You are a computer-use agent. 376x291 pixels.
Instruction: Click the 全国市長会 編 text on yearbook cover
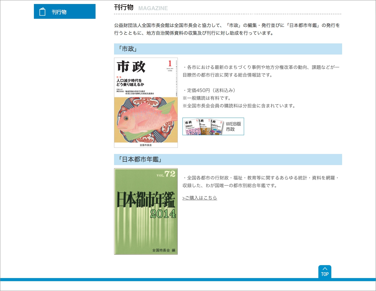tap(163, 250)
